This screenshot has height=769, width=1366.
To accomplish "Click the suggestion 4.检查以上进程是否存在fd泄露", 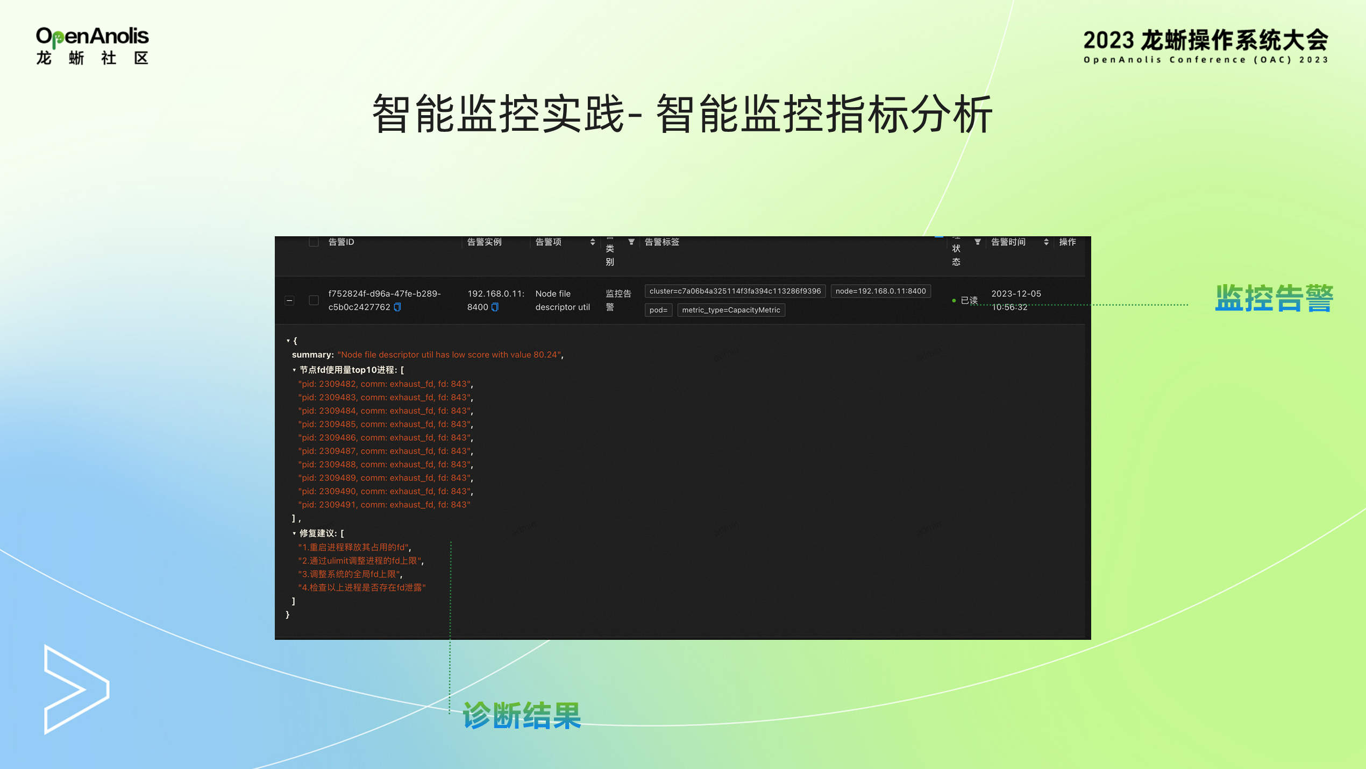I will (x=361, y=588).
